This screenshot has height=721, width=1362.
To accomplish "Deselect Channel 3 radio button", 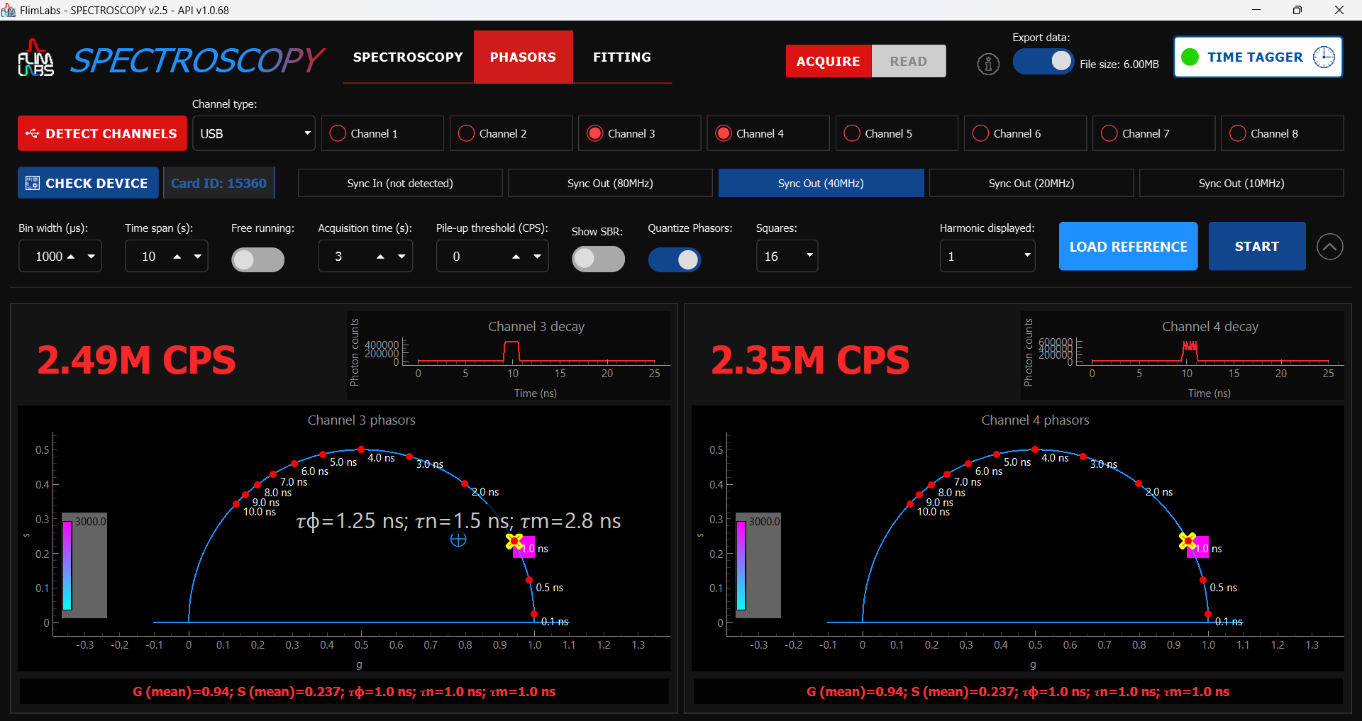I will coord(595,133).
